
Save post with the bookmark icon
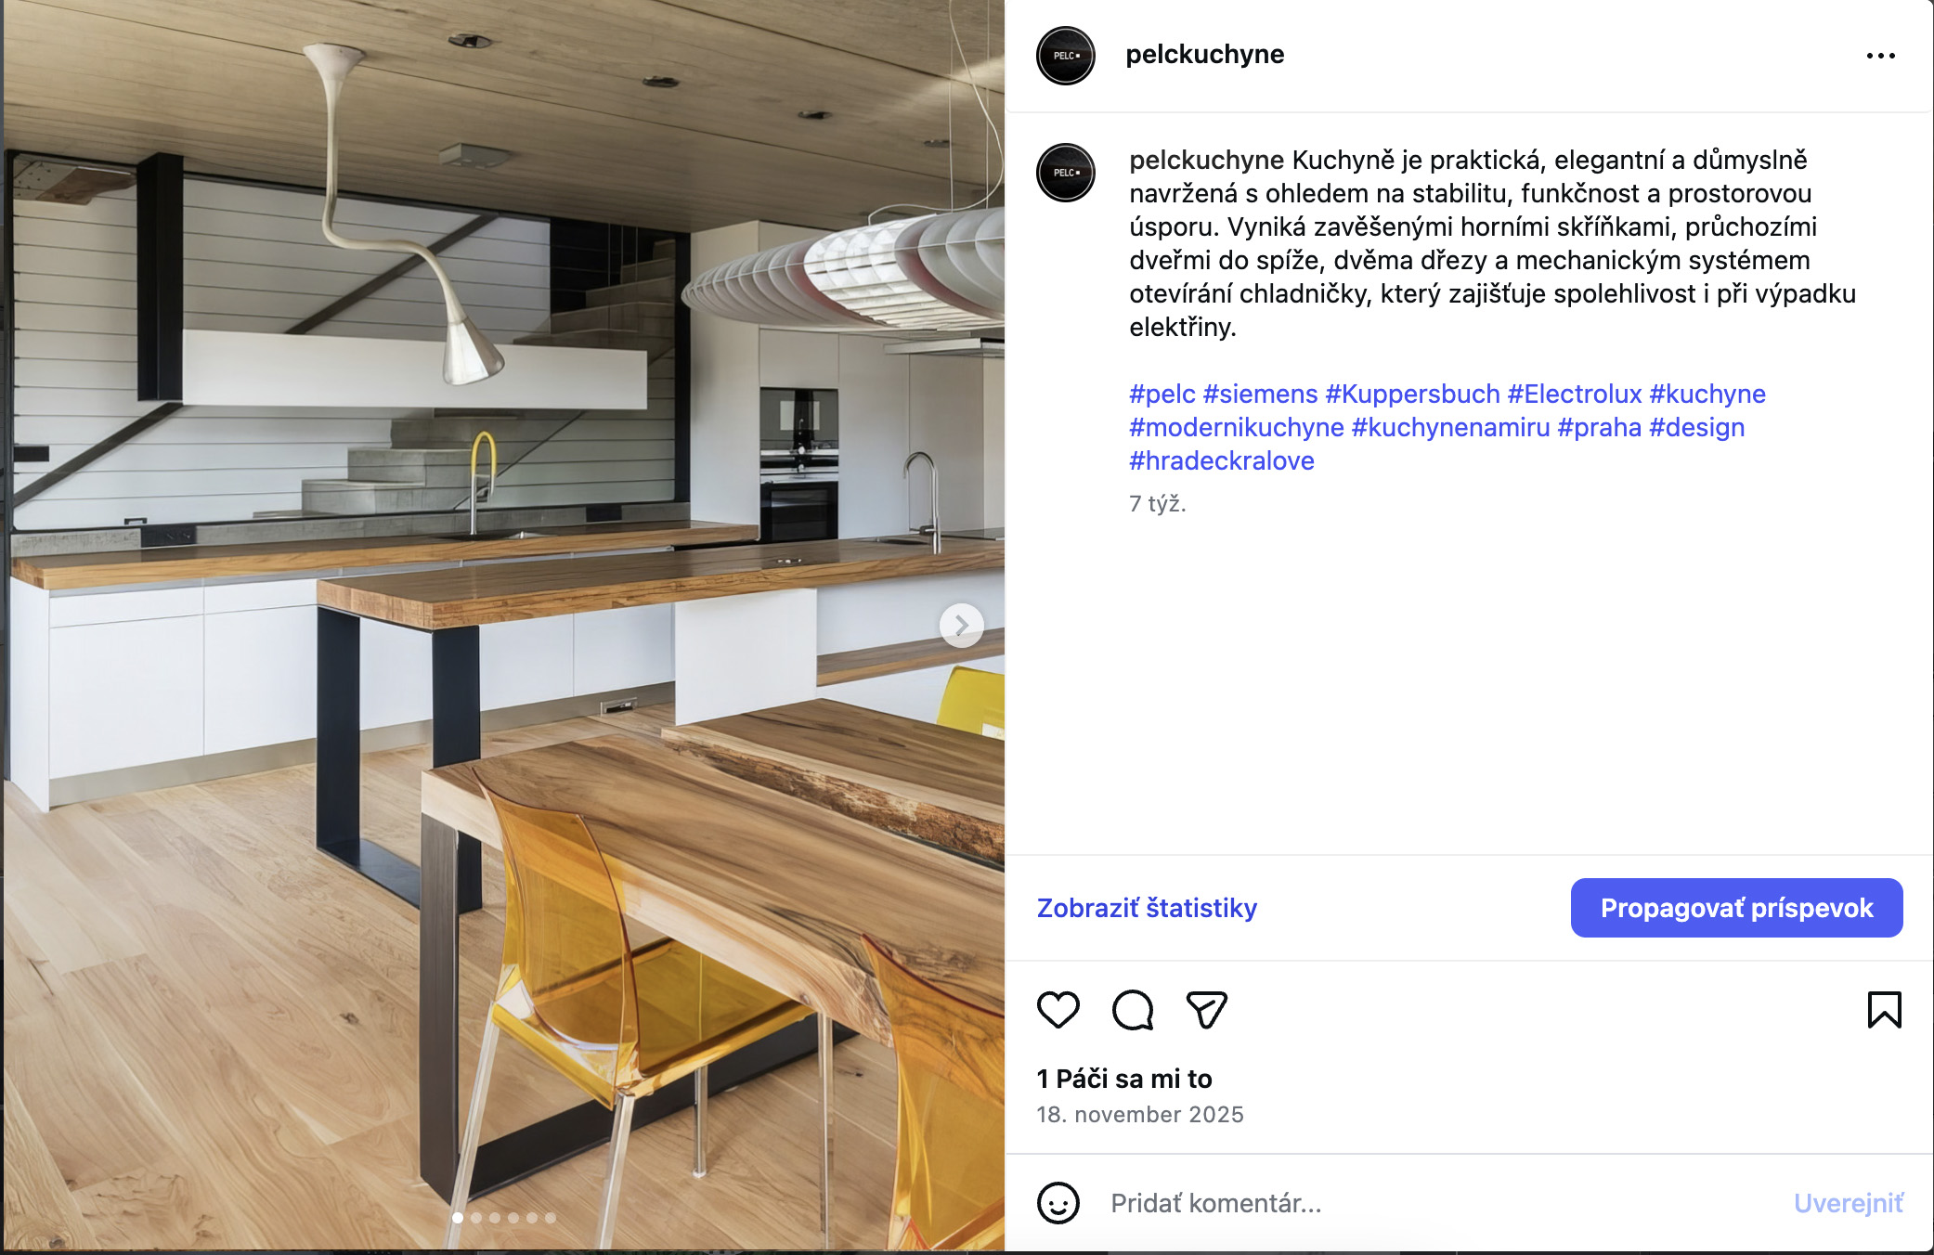(x=1884, y=1010)
